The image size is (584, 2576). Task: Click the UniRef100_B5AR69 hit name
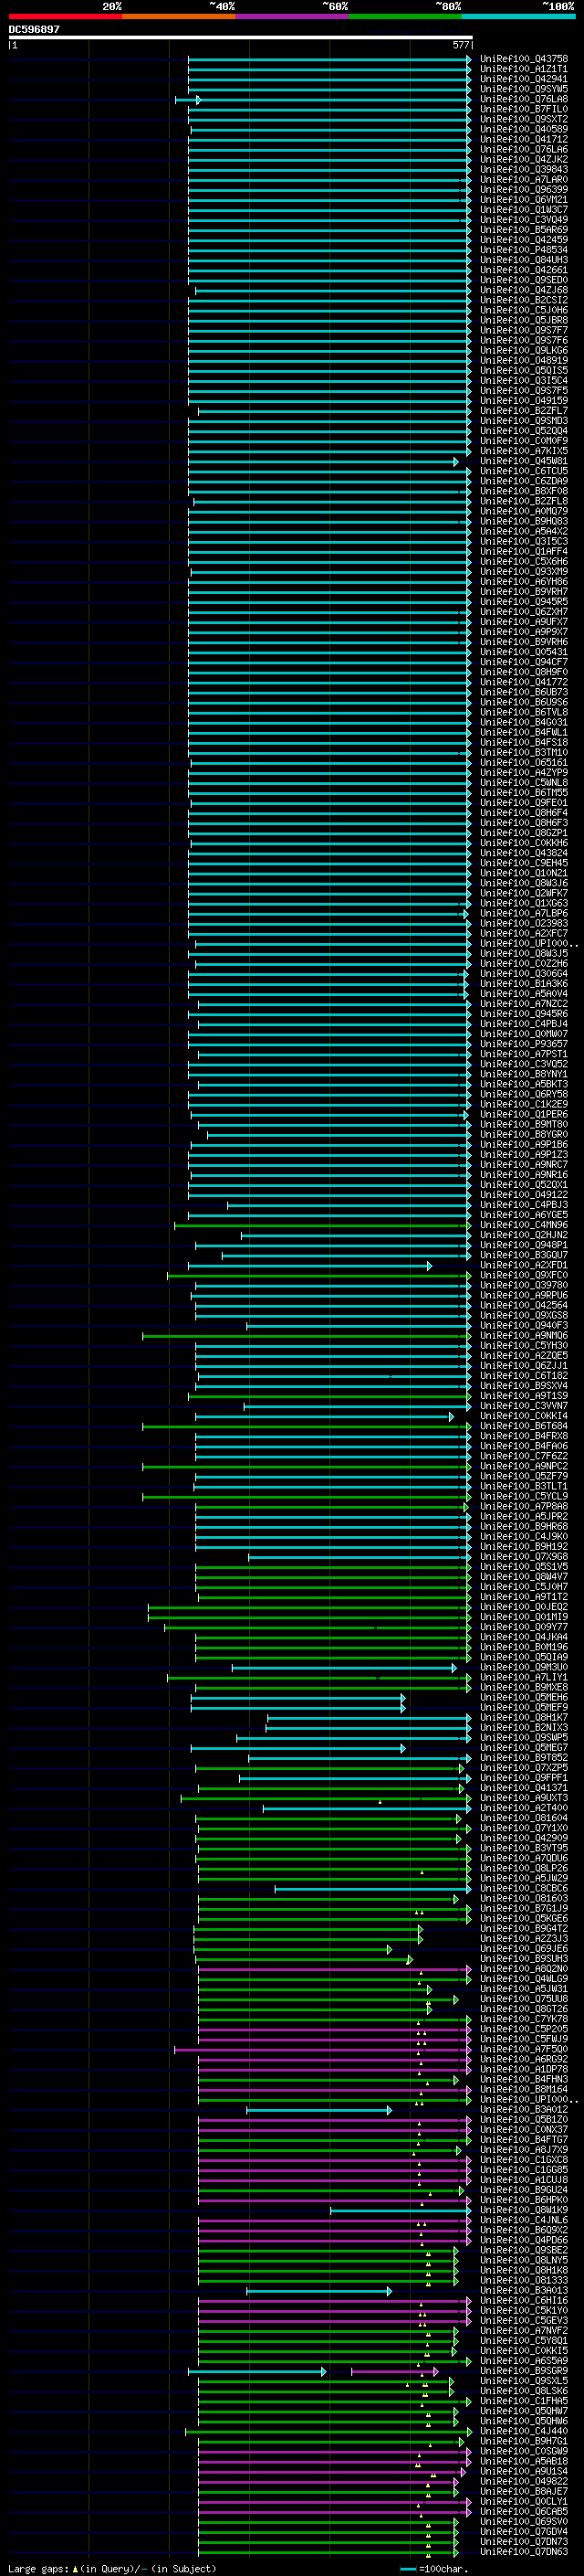[x=524, y=230]
